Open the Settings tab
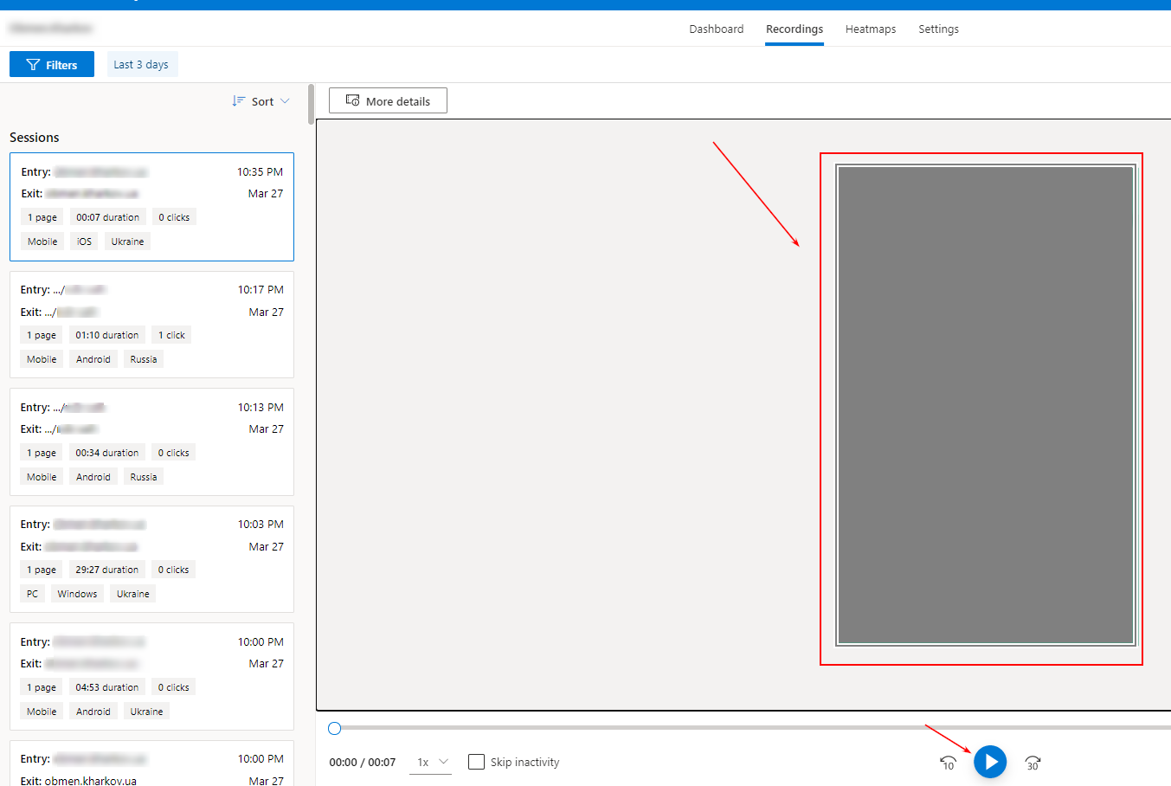1171x786 pixels. [938, 29]
